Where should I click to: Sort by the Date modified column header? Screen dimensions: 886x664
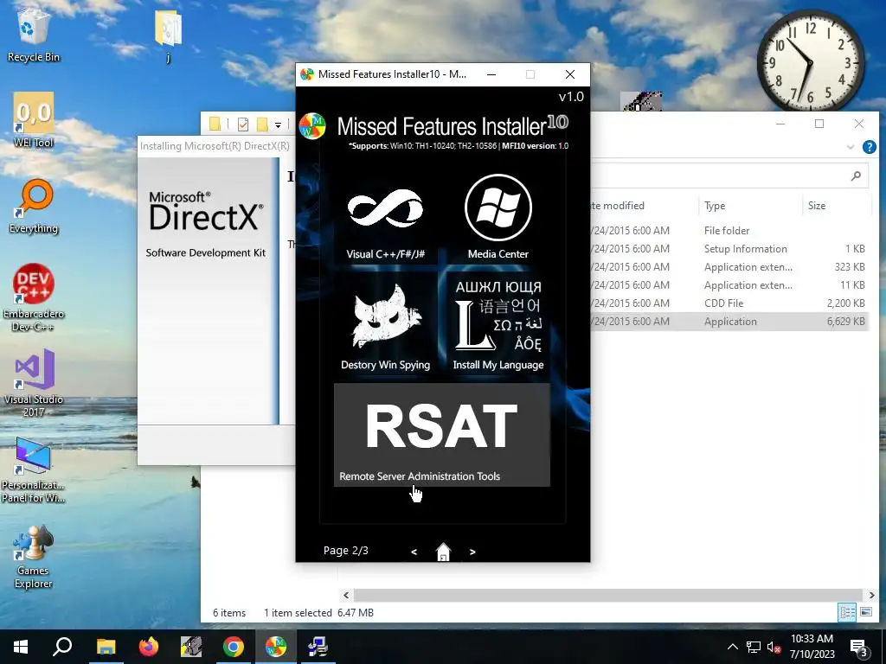pos(644,206)
